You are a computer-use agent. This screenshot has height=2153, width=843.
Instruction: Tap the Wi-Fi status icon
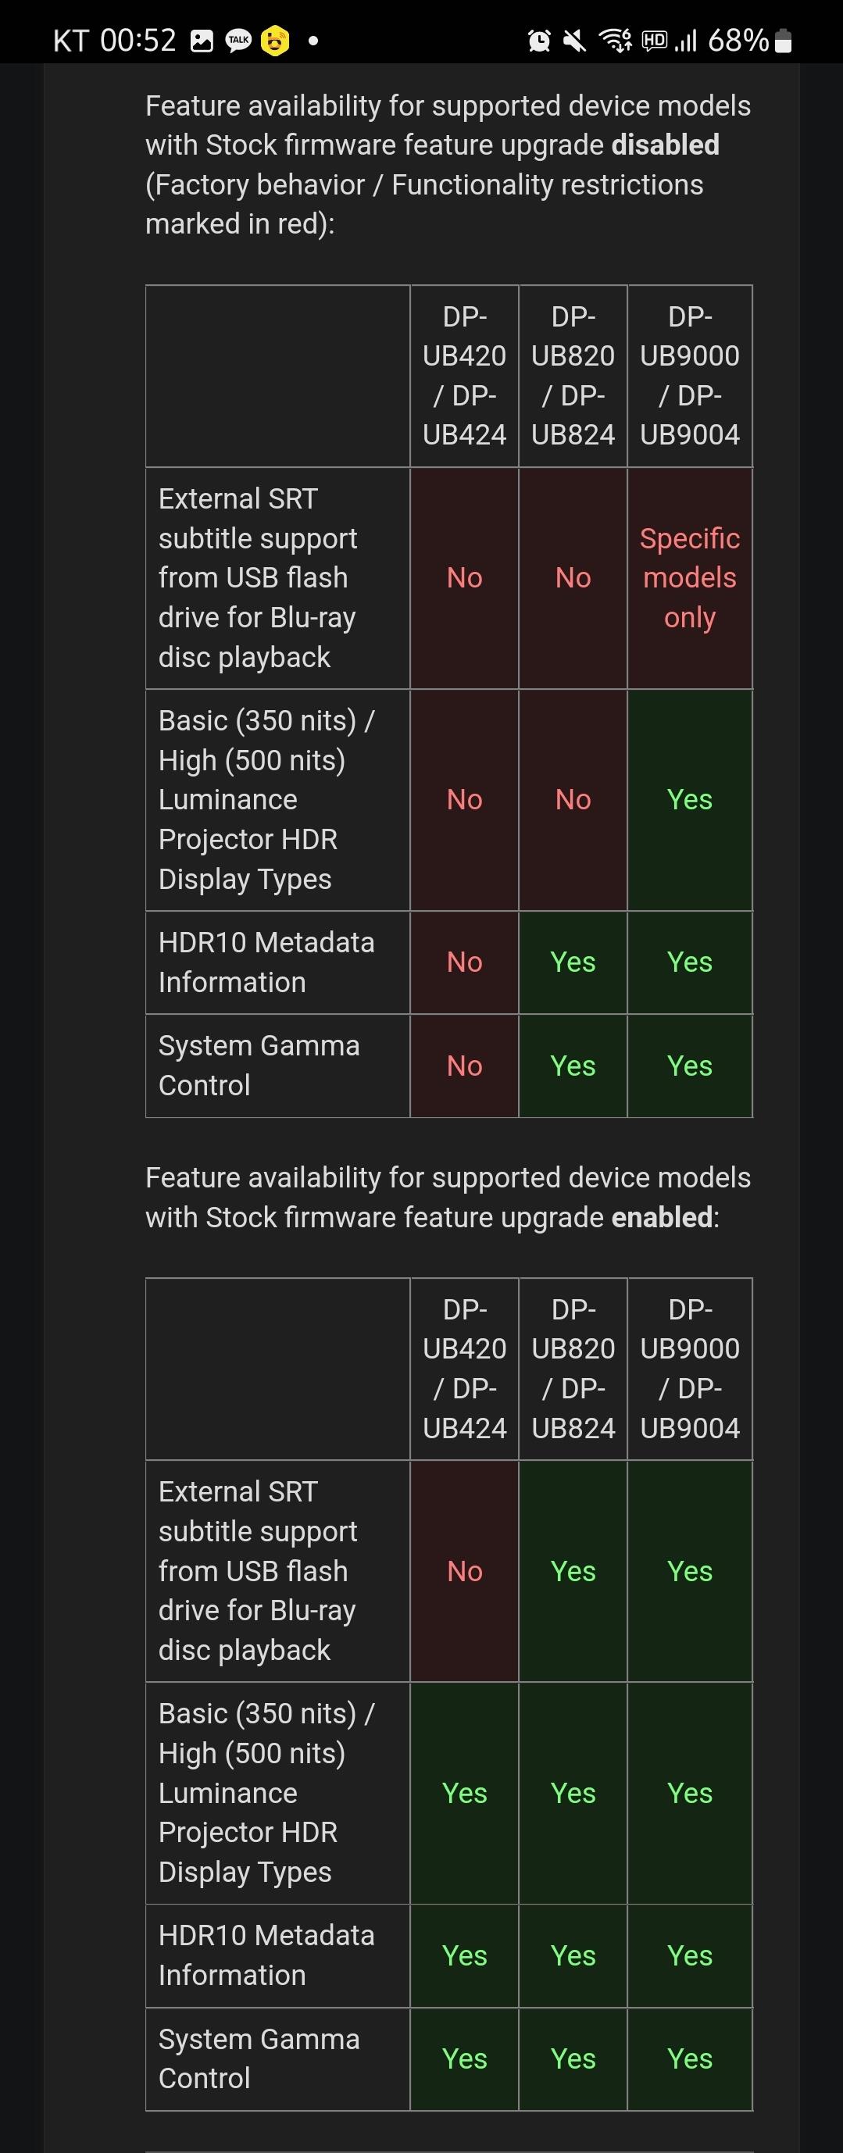pos(615,40)
